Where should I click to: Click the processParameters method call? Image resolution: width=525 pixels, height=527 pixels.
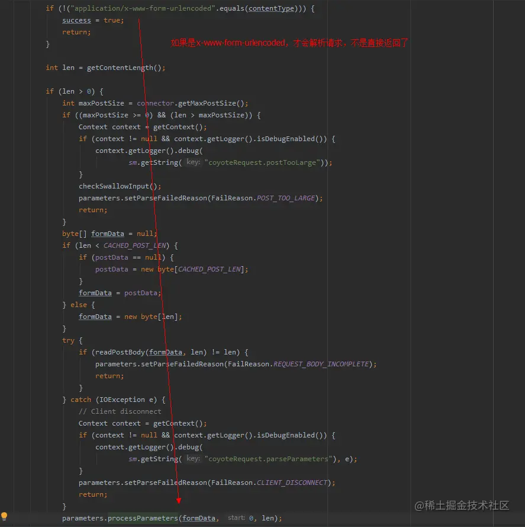coord(143,518)
